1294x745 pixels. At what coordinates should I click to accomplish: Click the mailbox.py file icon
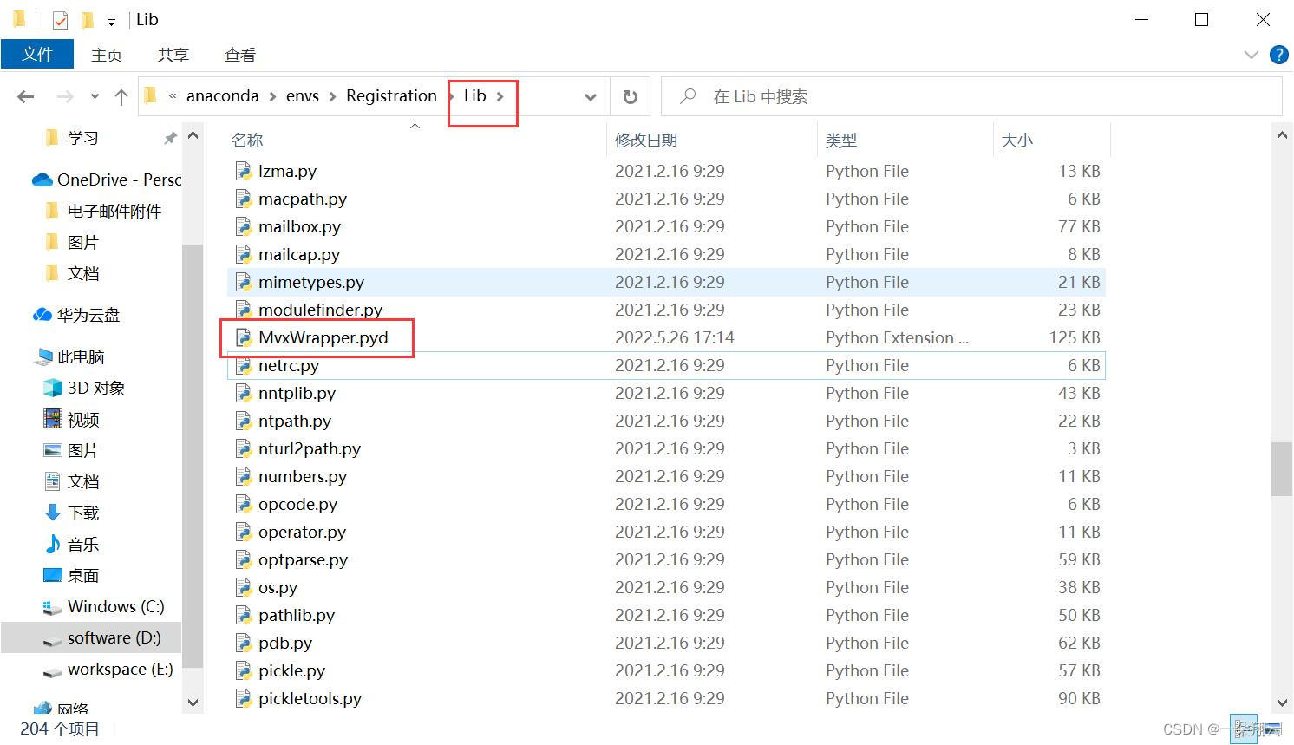[244, 226]
